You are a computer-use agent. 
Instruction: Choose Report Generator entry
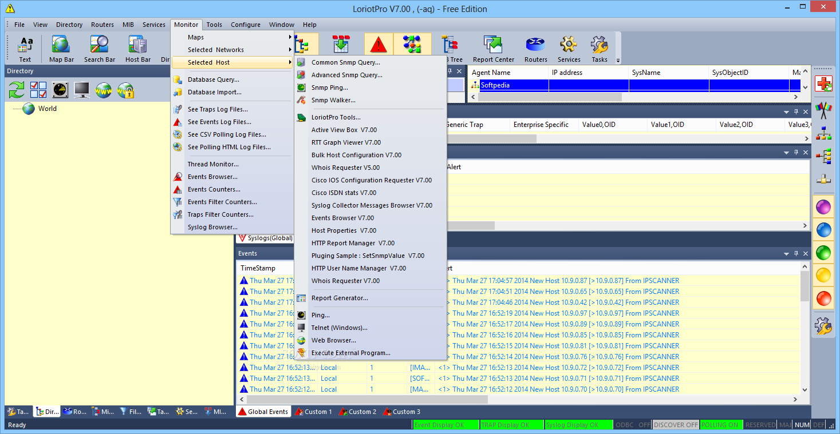click(x=370, y=298)
